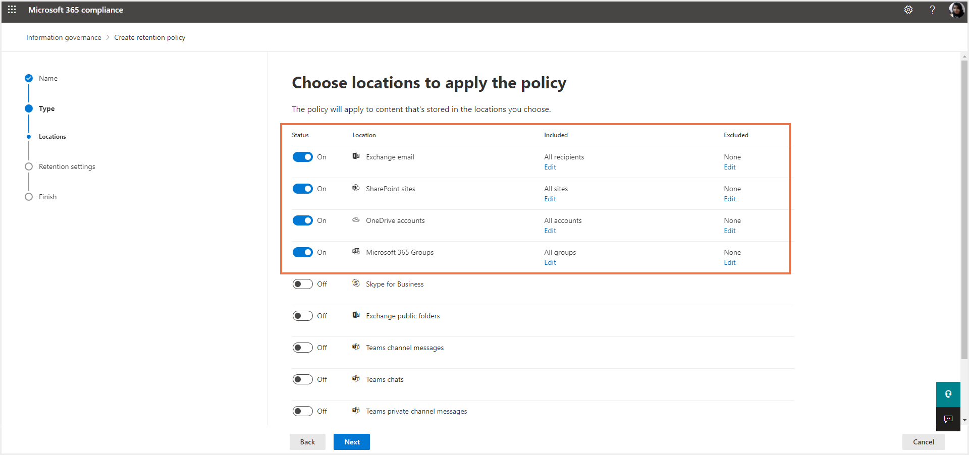Open Help via the question mark icon

933,10
